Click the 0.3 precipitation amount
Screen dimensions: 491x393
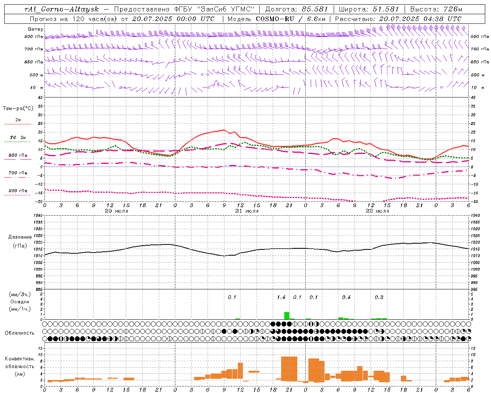379,297
